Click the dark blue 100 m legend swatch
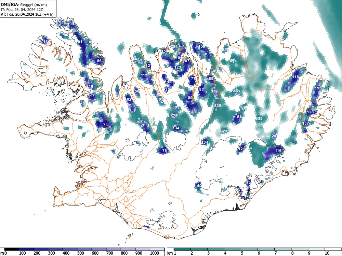342x256 pixels. tap(26, 249)
